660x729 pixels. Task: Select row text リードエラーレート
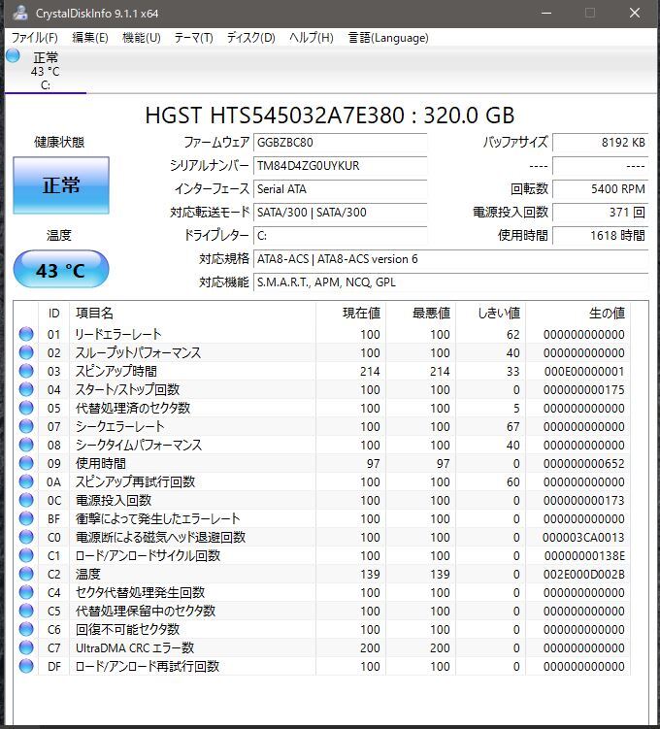point(118,334)
